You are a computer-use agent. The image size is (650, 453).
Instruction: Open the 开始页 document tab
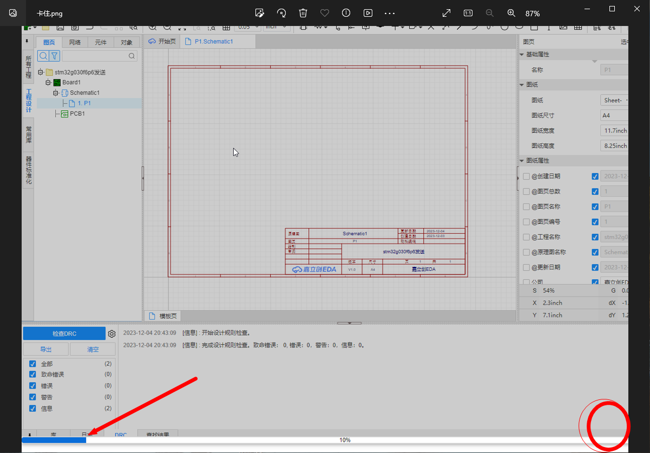[x=162, y=41]
